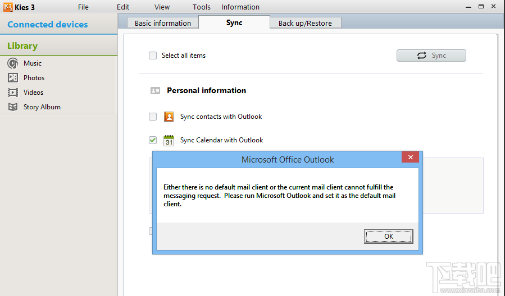Click the Sync button with arrows
The width and height of the screenshot is (505, 296).
[431, 55]
